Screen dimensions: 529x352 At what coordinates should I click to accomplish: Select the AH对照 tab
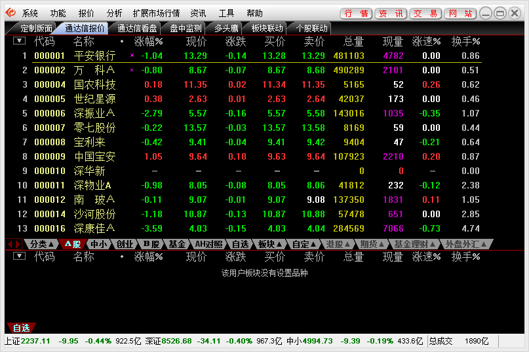(x=208, y=244)
